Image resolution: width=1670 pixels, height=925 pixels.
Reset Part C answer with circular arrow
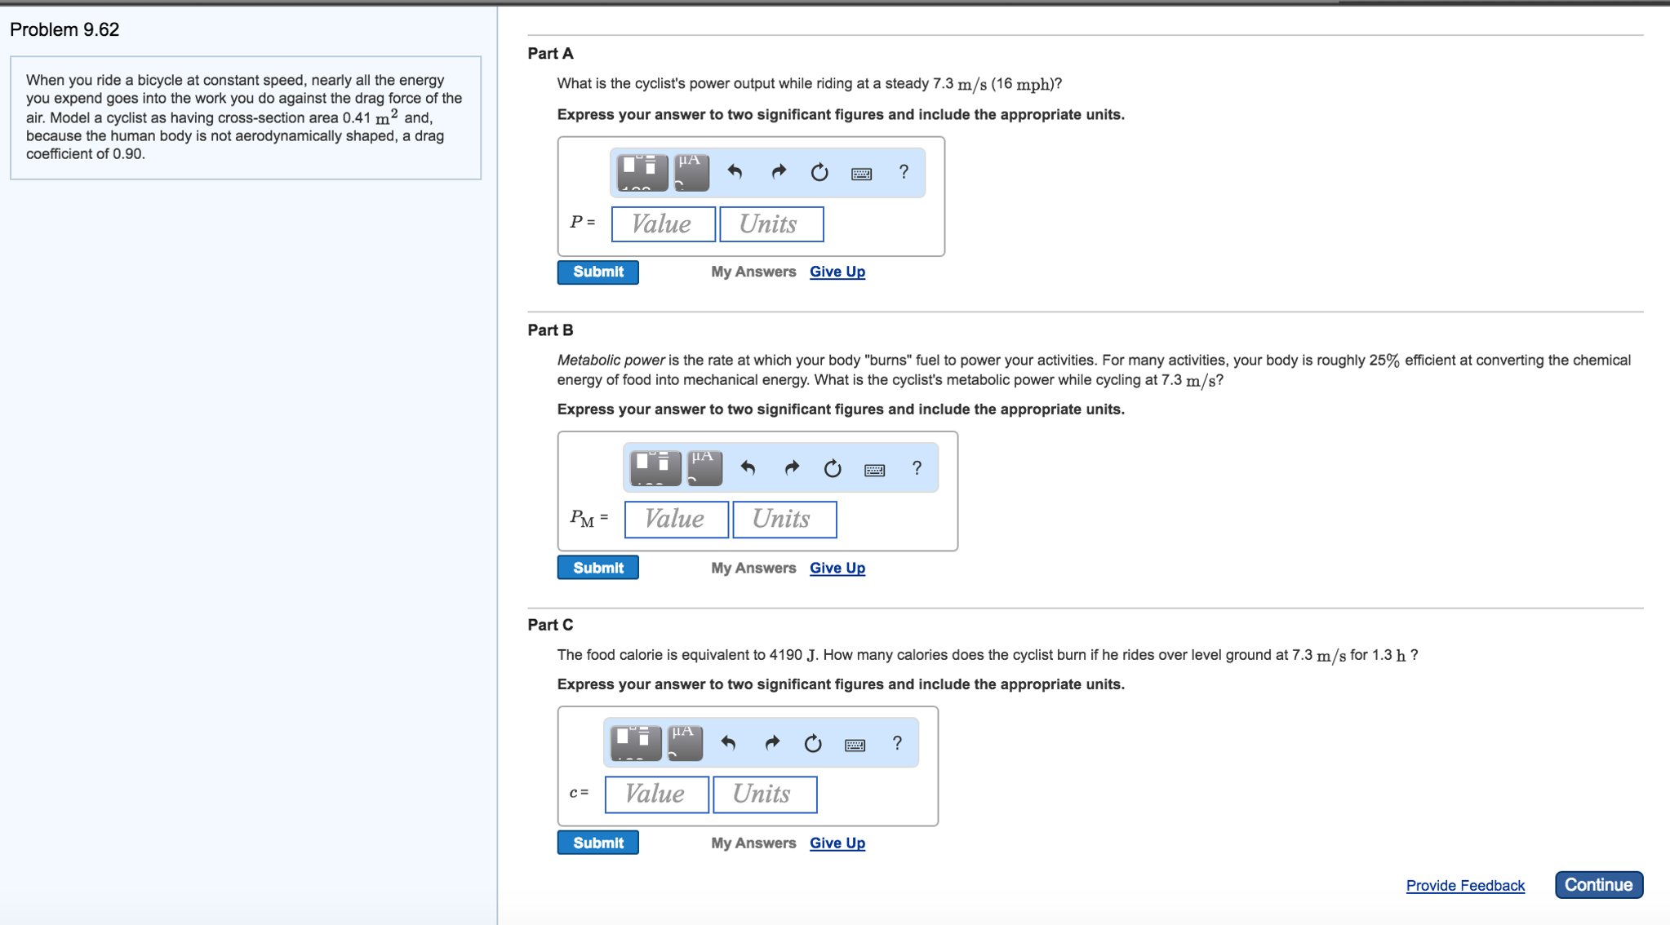pos(813,743)
